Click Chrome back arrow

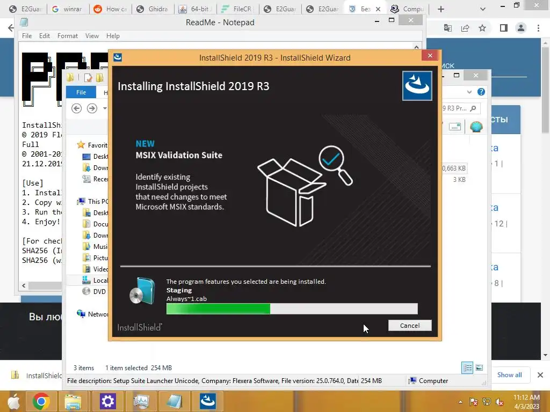click(11, 28)
